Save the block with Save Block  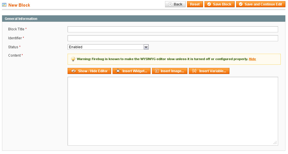[220, 4]
